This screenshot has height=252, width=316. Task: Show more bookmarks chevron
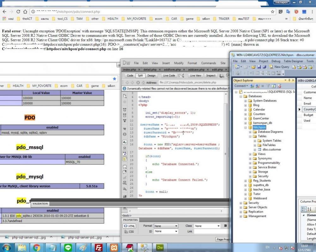(286, 19)
